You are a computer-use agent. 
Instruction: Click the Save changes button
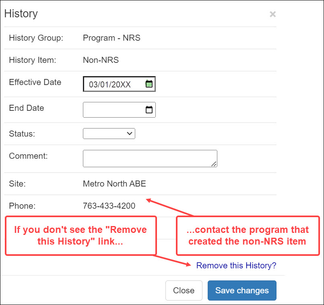tap(241, 290)
